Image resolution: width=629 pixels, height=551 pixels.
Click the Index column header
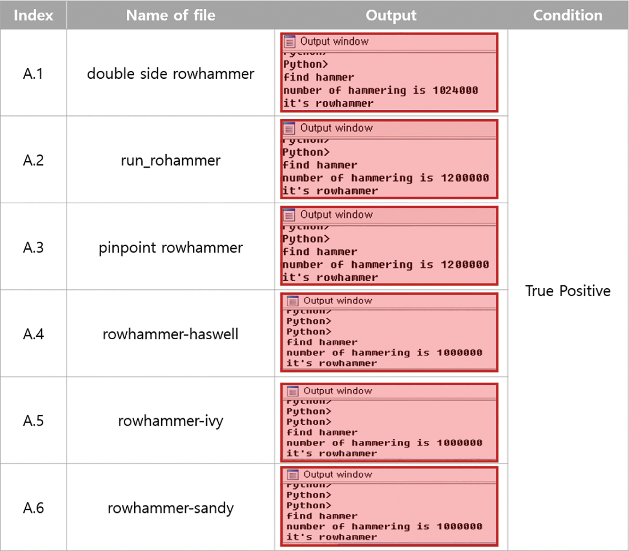33,15
